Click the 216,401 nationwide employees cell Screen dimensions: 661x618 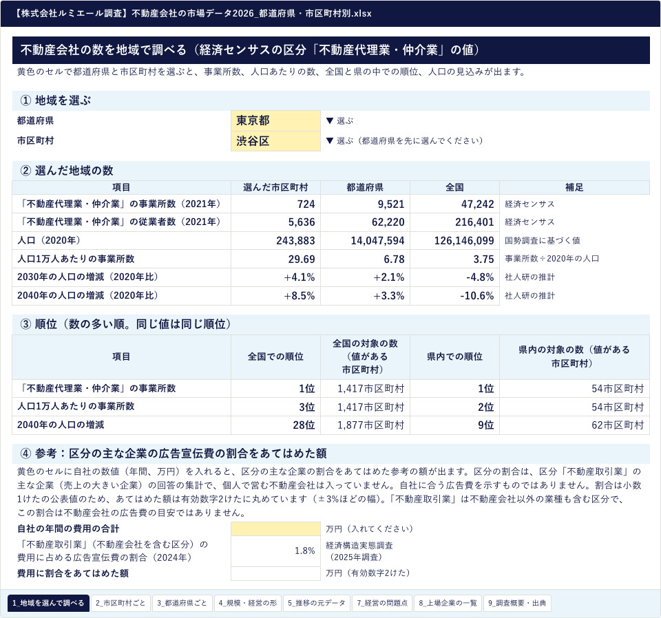click(455, 222)
